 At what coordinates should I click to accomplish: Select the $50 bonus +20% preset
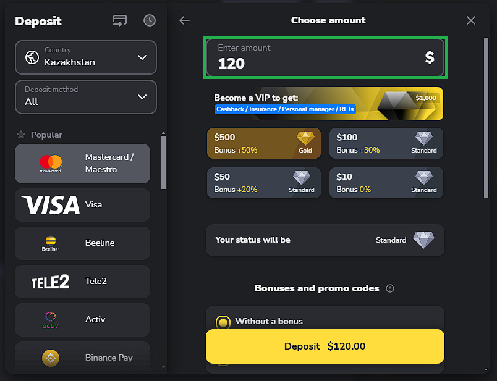tap(264, 183)
